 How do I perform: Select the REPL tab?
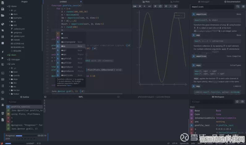(x=81, y=97)
